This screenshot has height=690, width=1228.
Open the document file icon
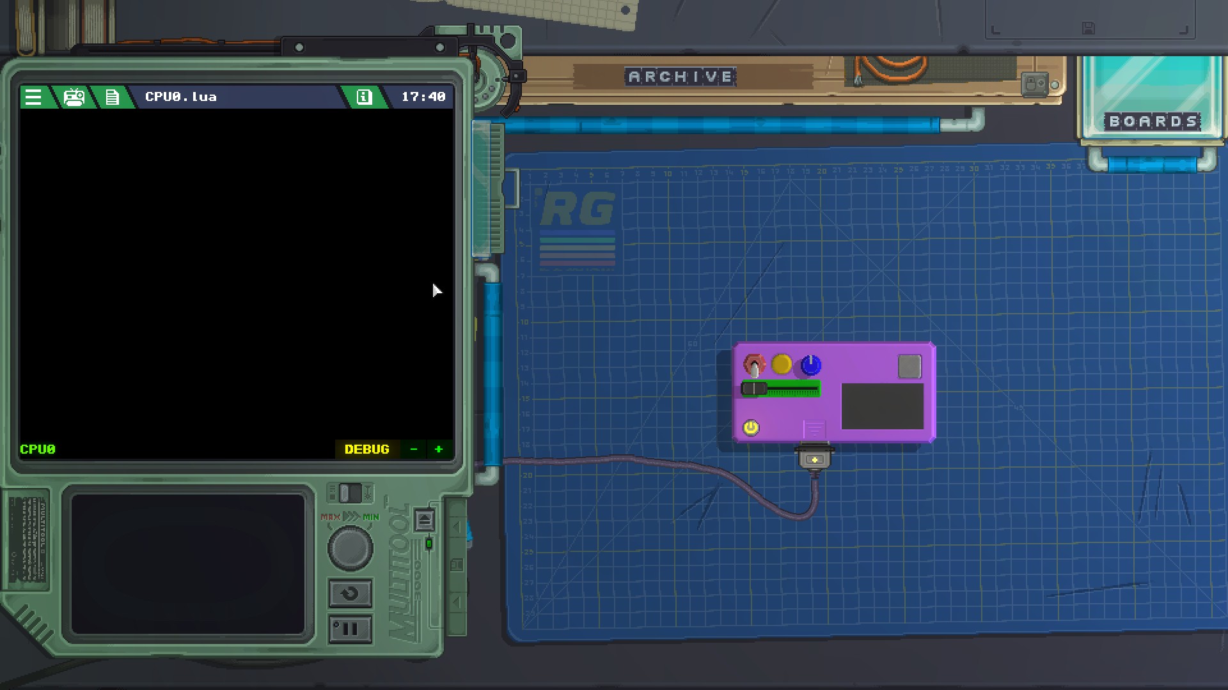click(113, 97)
